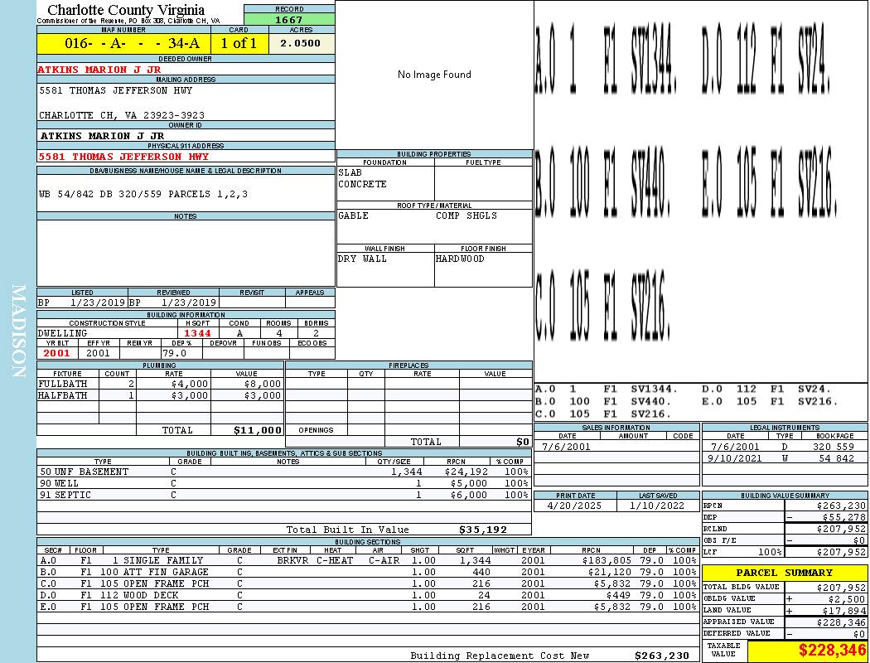Click section C.0 105 OPEN FRAME PCH

pyautogui.click(x=368, y=583)
